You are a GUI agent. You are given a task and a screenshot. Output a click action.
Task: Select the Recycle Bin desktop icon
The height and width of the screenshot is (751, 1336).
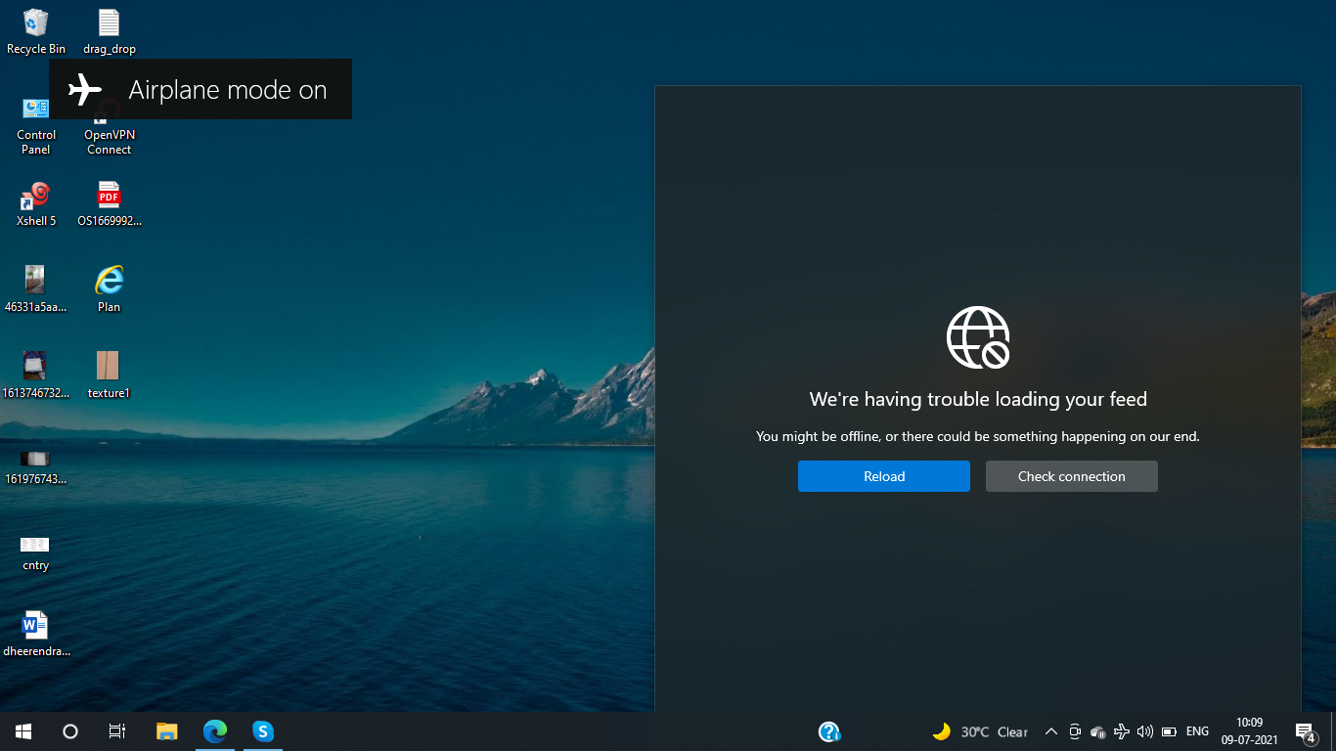pyautogui.click(x=36, y=31)
